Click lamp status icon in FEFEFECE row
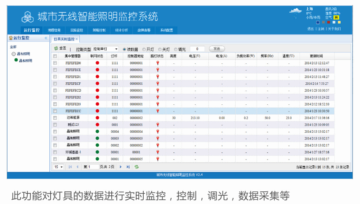Viewport: 360px width, 204px height. click(x=158, y=70)
